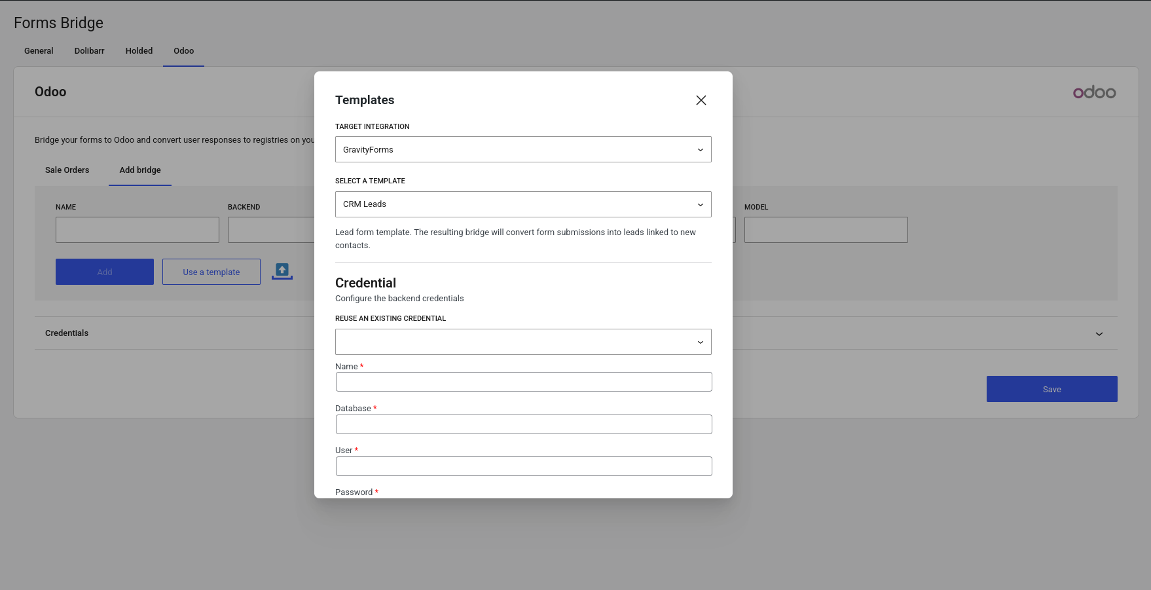This screenshot has width=1151, height=590.
Task: Close the Templates dialog
Action: pyautogui.click(x=701, y=100)
